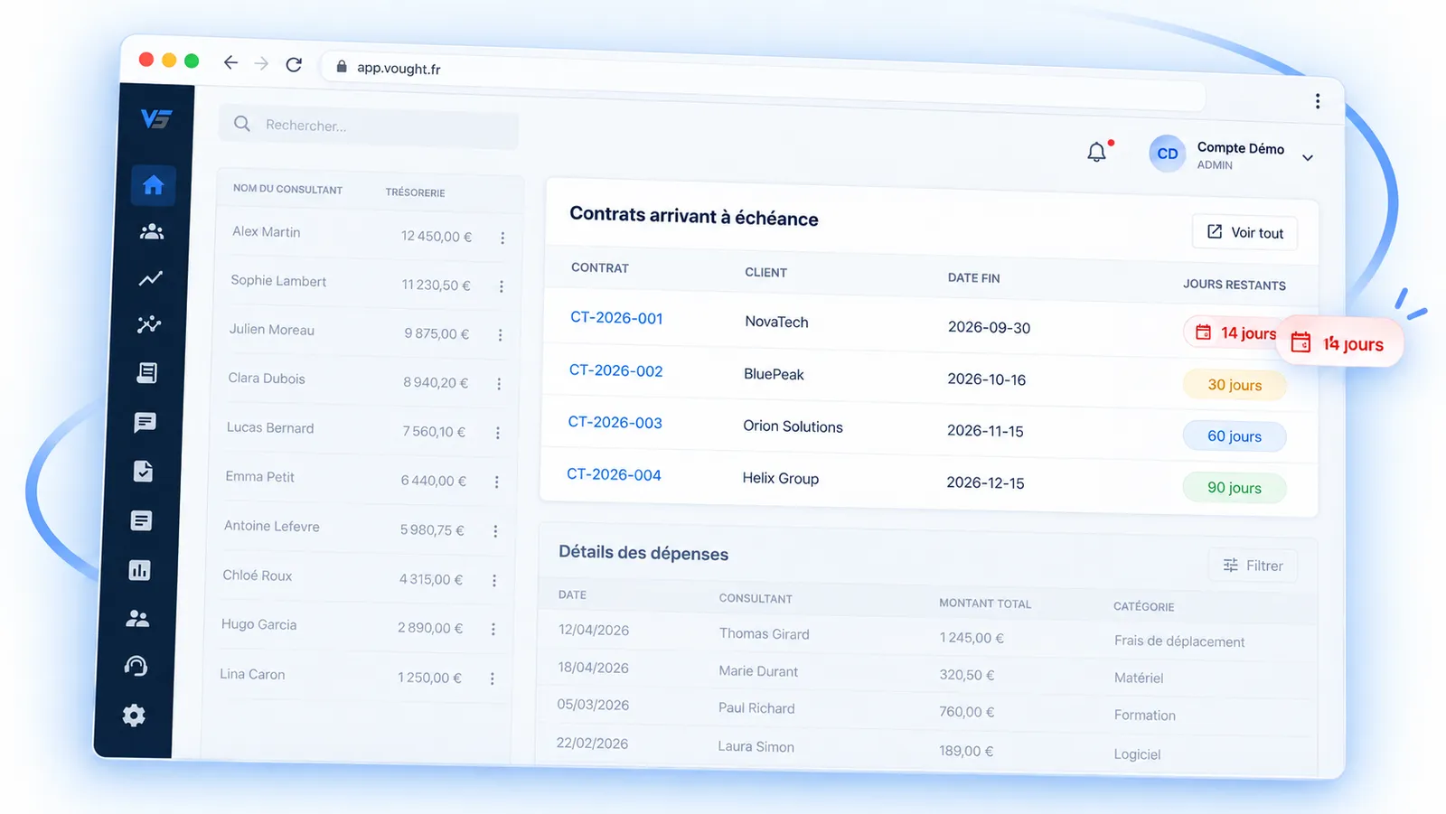Screen dimensions: 1446x814
Task: Open the bar chart reports sidebar icon
Action: coord(139,570)
